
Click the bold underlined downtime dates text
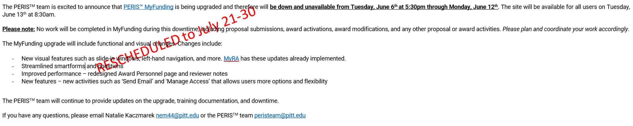click(384, 7)
